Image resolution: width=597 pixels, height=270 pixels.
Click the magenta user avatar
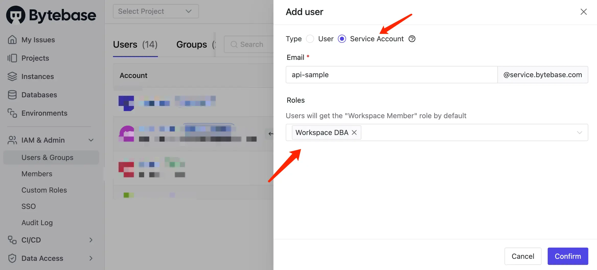tap(126, 133)
